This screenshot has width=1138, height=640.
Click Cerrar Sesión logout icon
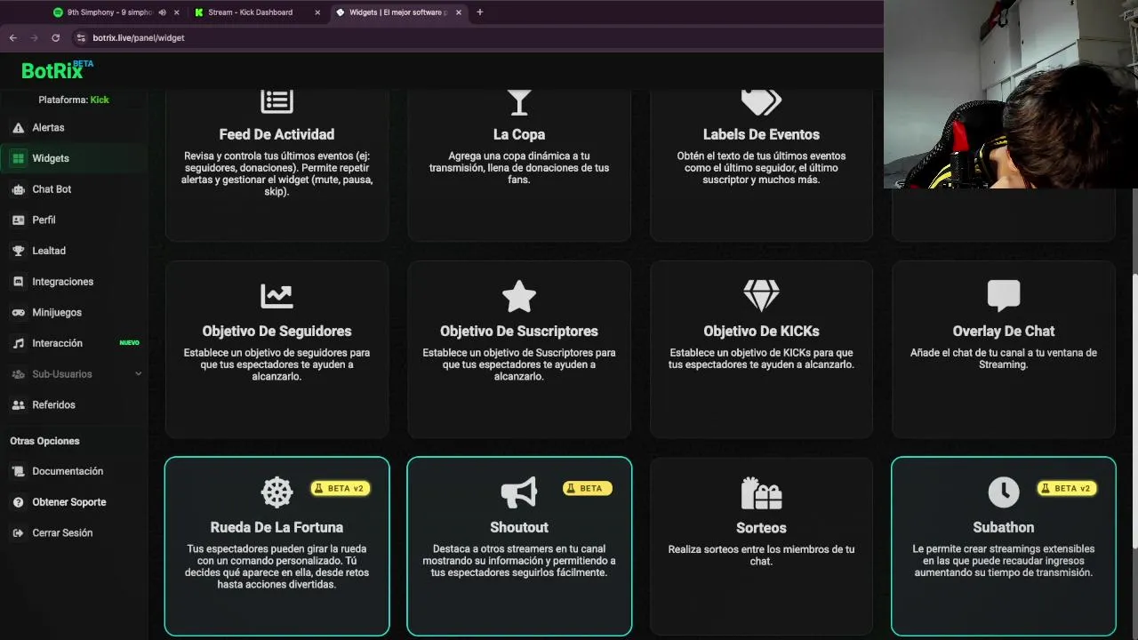click(18, 533)
